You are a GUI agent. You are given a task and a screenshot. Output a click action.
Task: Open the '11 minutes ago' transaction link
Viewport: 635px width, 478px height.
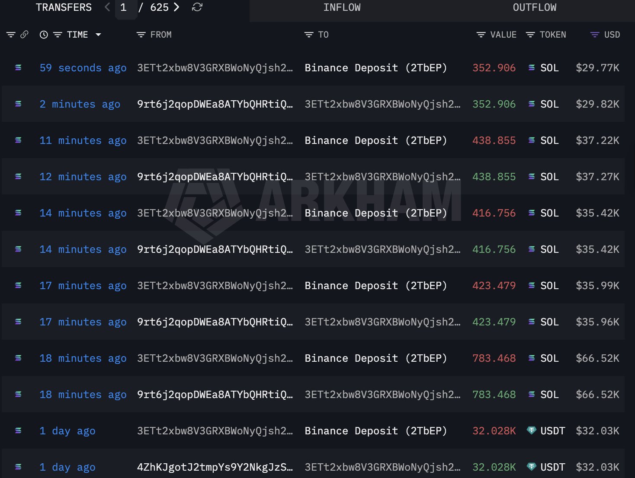click(83, 140)
